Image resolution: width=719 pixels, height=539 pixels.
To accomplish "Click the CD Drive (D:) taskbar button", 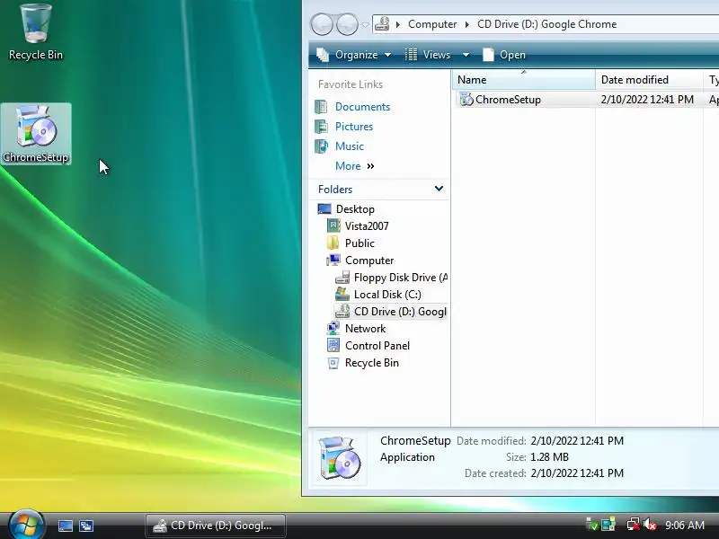I will click(216, 526).
